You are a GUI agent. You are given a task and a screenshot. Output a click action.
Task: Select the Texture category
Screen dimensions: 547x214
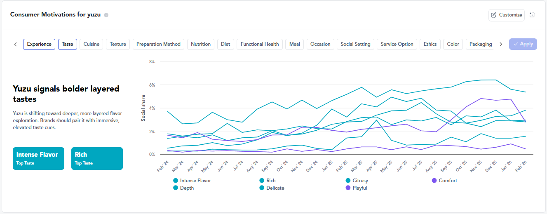[118, 44]
